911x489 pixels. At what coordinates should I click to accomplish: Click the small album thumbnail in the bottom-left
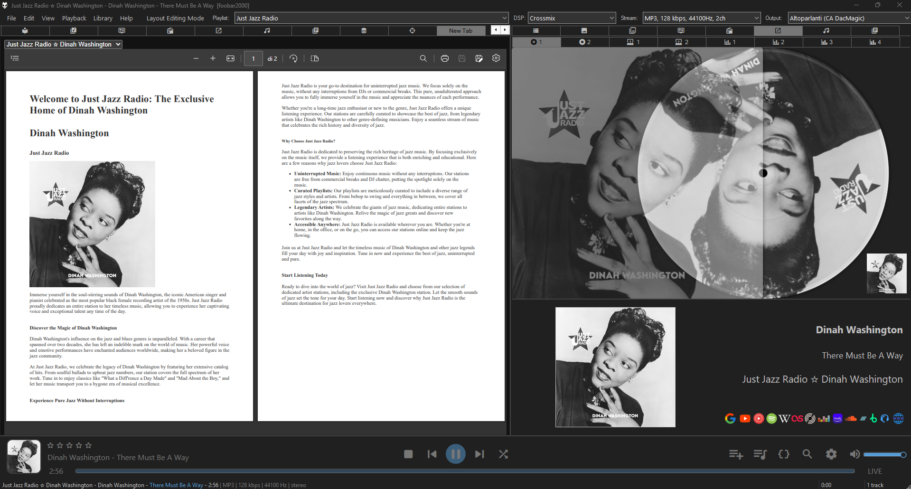[x=24, y=456]
